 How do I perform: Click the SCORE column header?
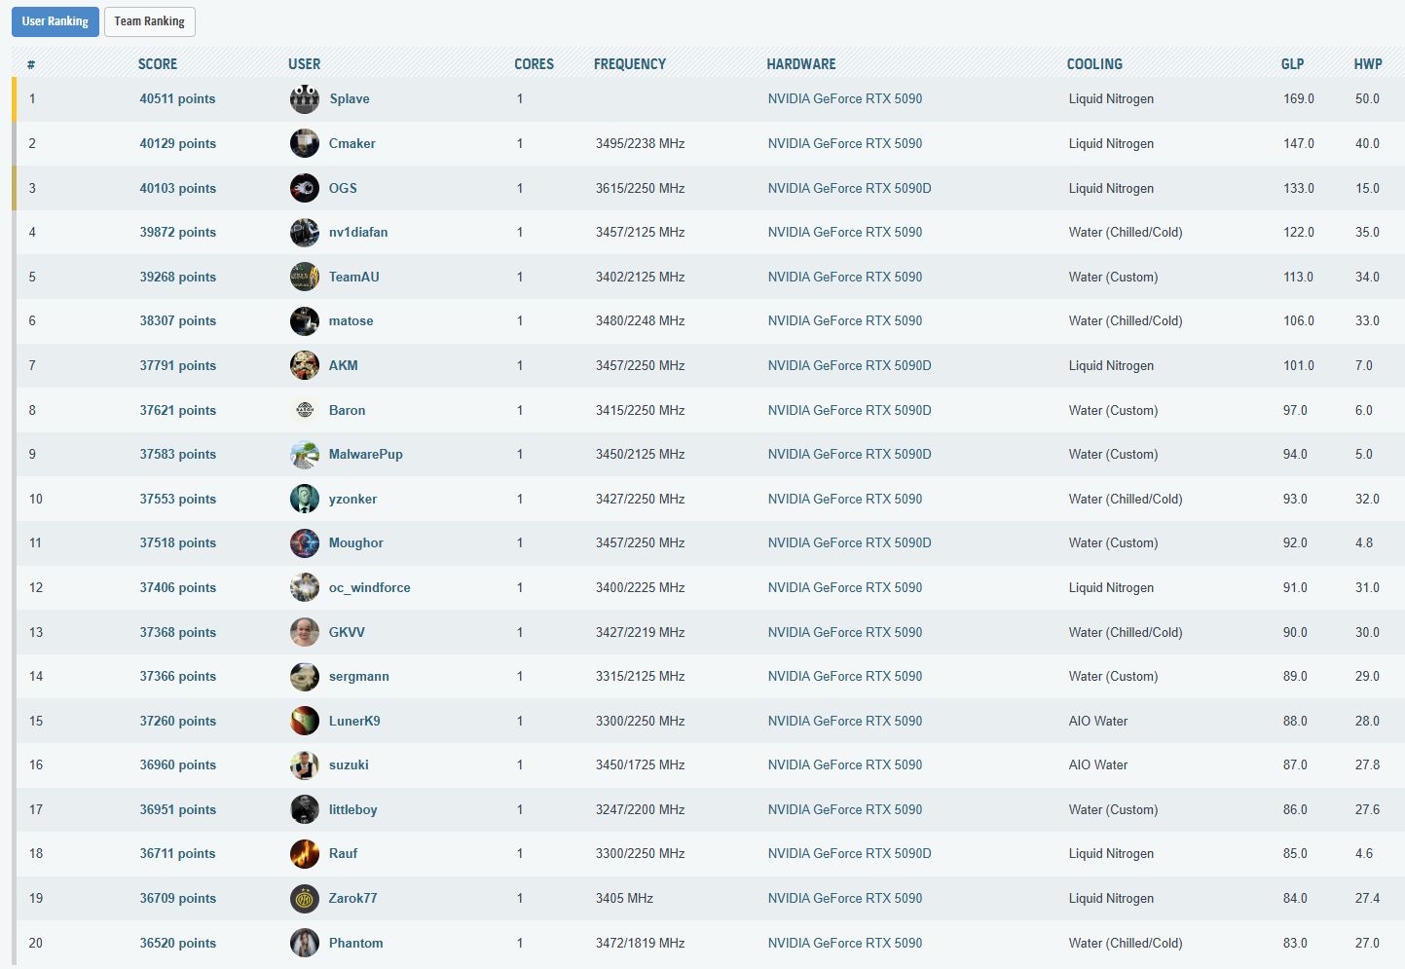[x=158, y=64]
